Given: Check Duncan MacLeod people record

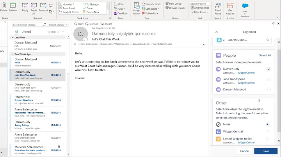Looking at the screenshot, I should 269,89.
